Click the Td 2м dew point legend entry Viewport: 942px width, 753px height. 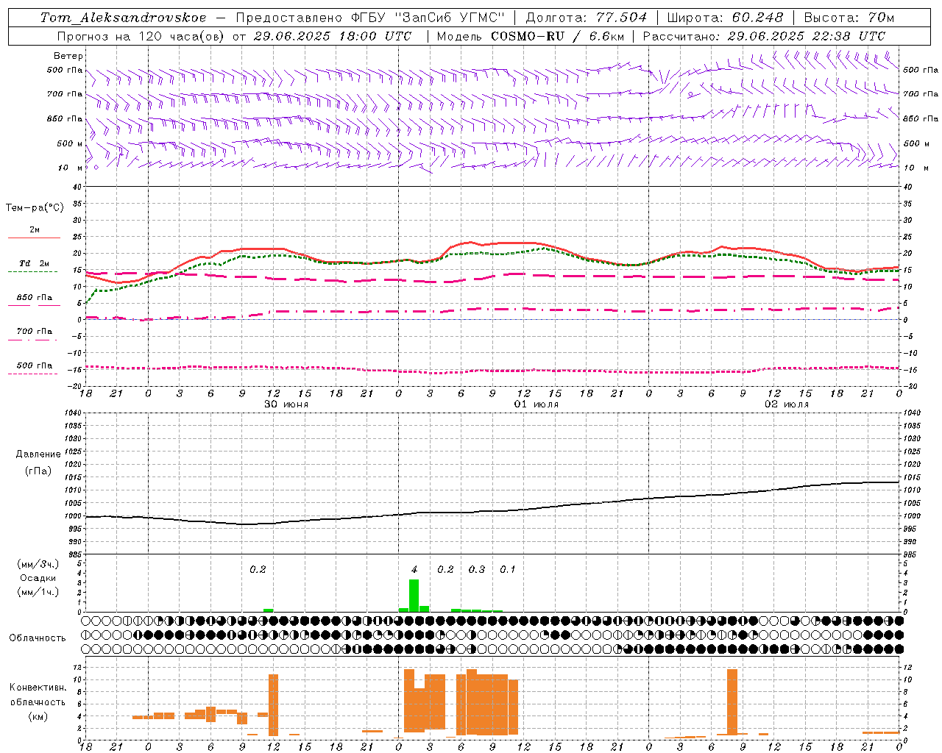tap(35, 263)
